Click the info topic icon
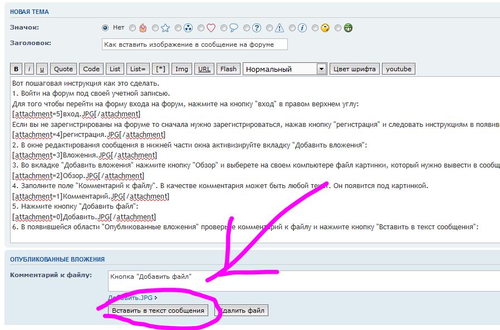Image resolution: width=500 pixels, height=330 pixels. pyautogui.click(x=302, y=27)
